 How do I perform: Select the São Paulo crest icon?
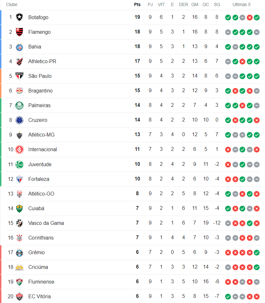point(19,76)
